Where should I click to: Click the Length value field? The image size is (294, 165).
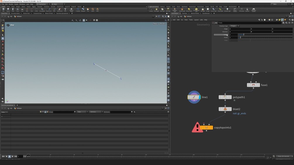click(233, 35)
